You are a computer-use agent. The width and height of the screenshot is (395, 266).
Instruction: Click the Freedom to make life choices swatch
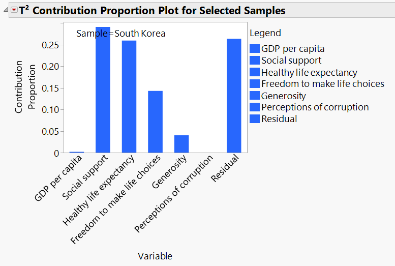(255, 84)
